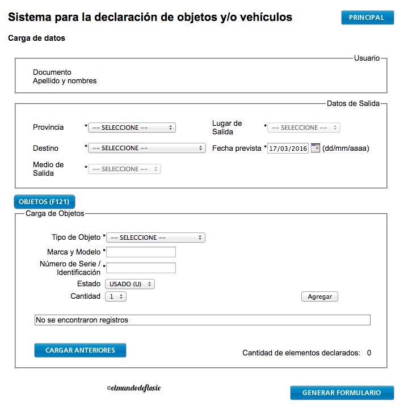Open the Cantidad dropdown

116,296
